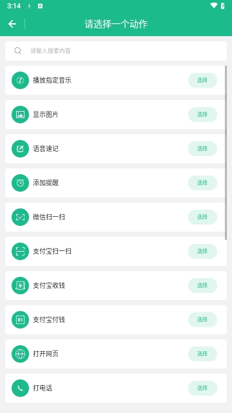Click the scan icon for 微信扫一扫
Image resolution: width=232 pixels, height=413 pixels.
click(x=20, y=217)
